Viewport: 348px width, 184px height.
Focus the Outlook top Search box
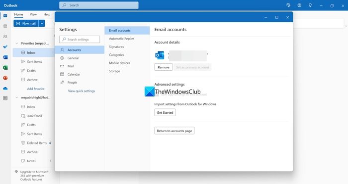[99, 5]
